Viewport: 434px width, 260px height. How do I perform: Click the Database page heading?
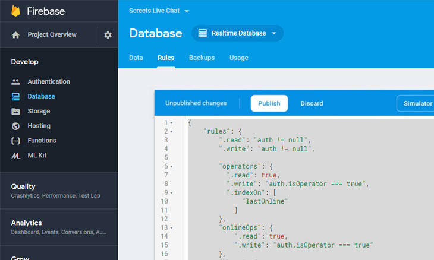click(156, 33)
